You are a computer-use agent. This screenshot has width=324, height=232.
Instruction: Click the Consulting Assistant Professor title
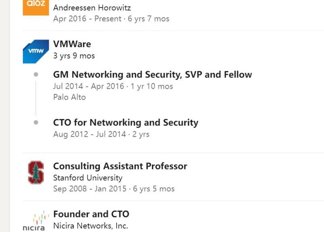(120, 166)
